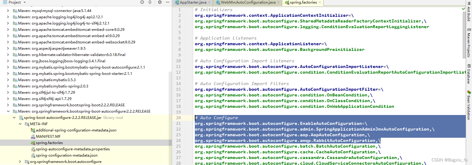This screenshot has height=165, width=472.
Task: Click library icon of slf4j-api:1.7.29
Action: [x=15, y=99]
